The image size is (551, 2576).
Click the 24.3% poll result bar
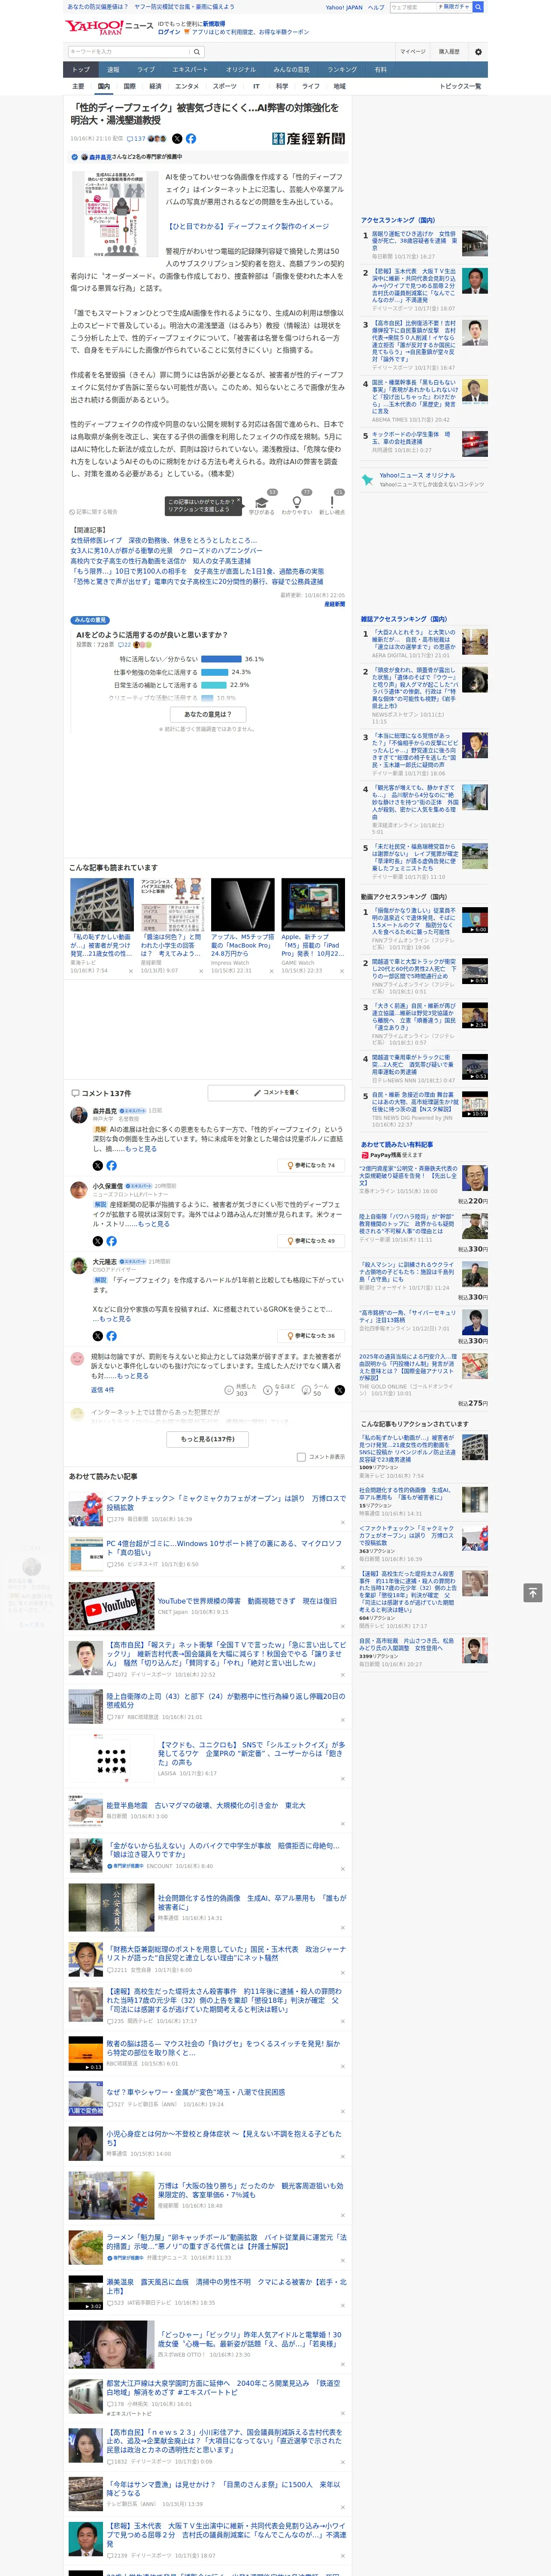[214, 672]
